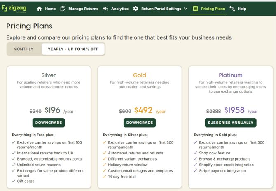The width and height of the screenshot is (276, 191).
Task: Click '14 day free trial' feature
Action: click(x=122, y=177)
